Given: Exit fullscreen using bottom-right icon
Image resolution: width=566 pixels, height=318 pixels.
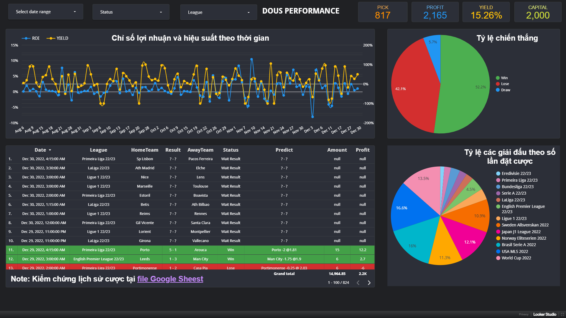Looking at the screenshot, I should (x=562, y=314).
